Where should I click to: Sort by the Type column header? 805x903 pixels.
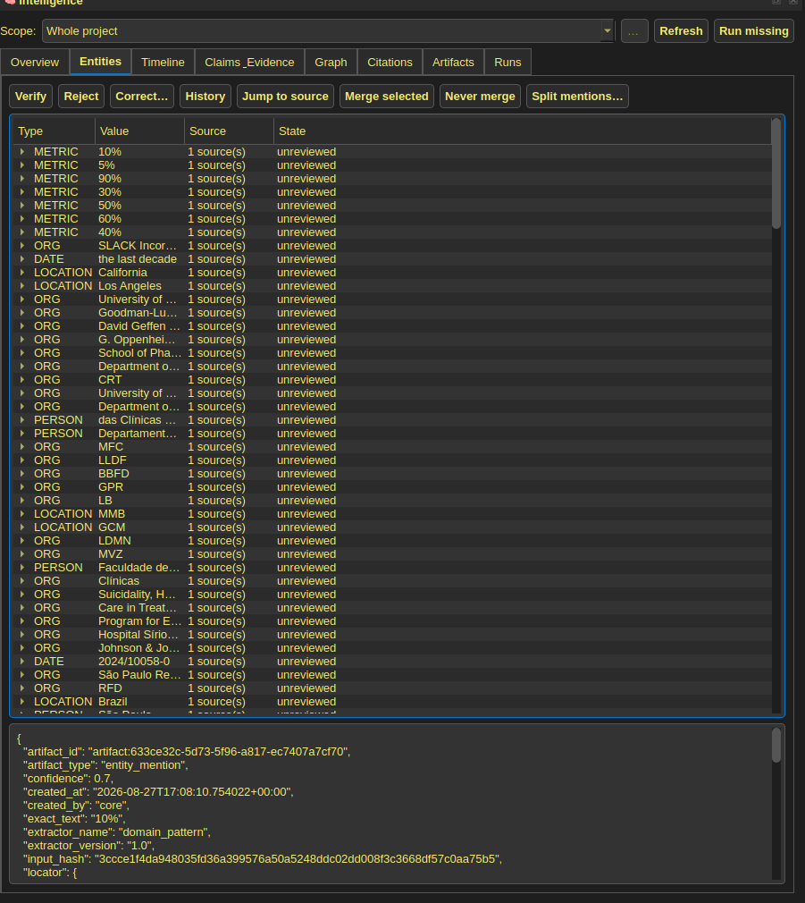[x=55, y=131]
